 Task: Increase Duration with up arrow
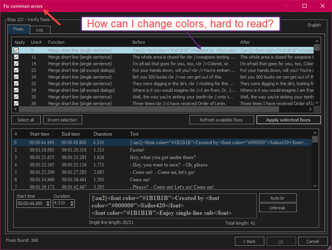[x=72, y=202]
